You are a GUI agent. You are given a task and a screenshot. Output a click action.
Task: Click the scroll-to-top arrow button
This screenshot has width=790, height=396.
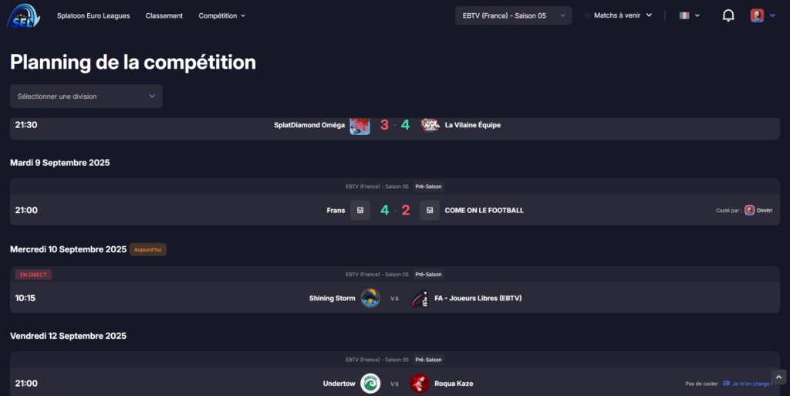(778, 377)
